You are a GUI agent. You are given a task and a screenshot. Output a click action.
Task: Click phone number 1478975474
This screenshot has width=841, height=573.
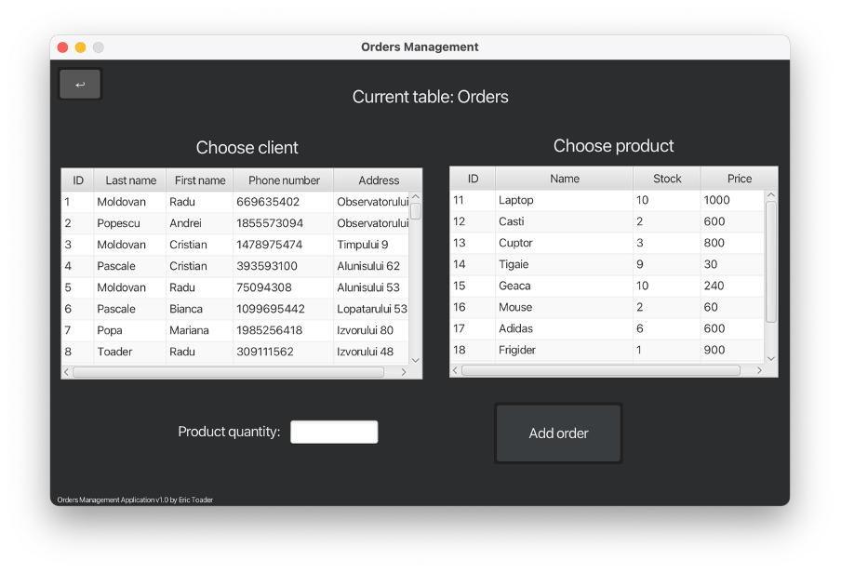pos(270,245)
